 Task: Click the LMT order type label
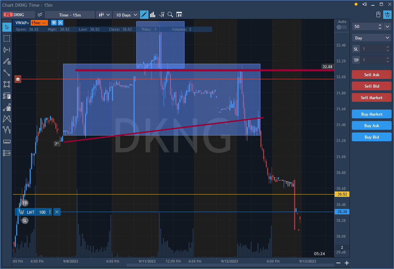31,212
